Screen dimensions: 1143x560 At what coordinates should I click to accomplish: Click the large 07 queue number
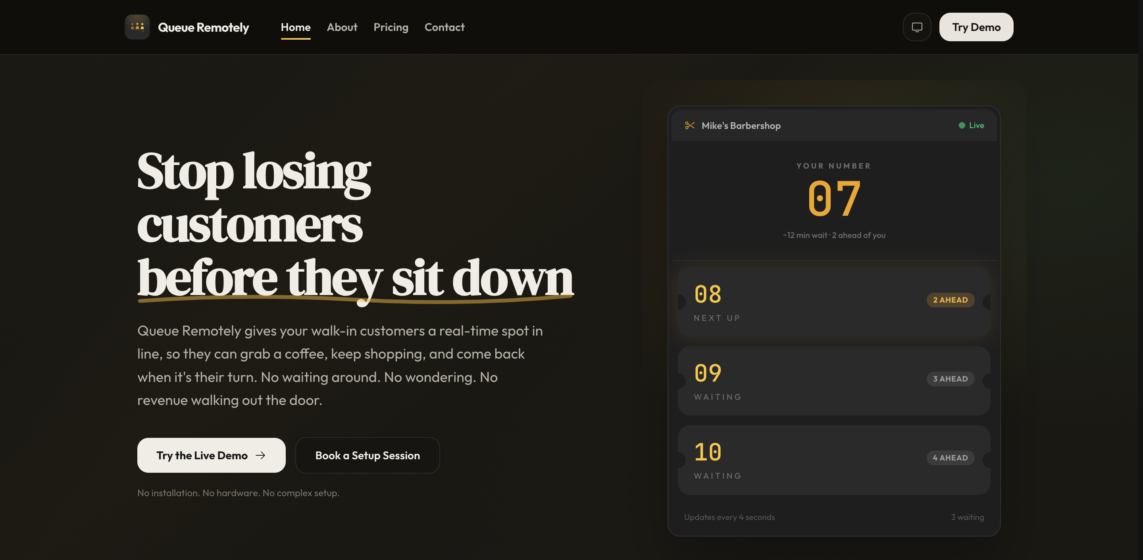click(x=834, y=199)
